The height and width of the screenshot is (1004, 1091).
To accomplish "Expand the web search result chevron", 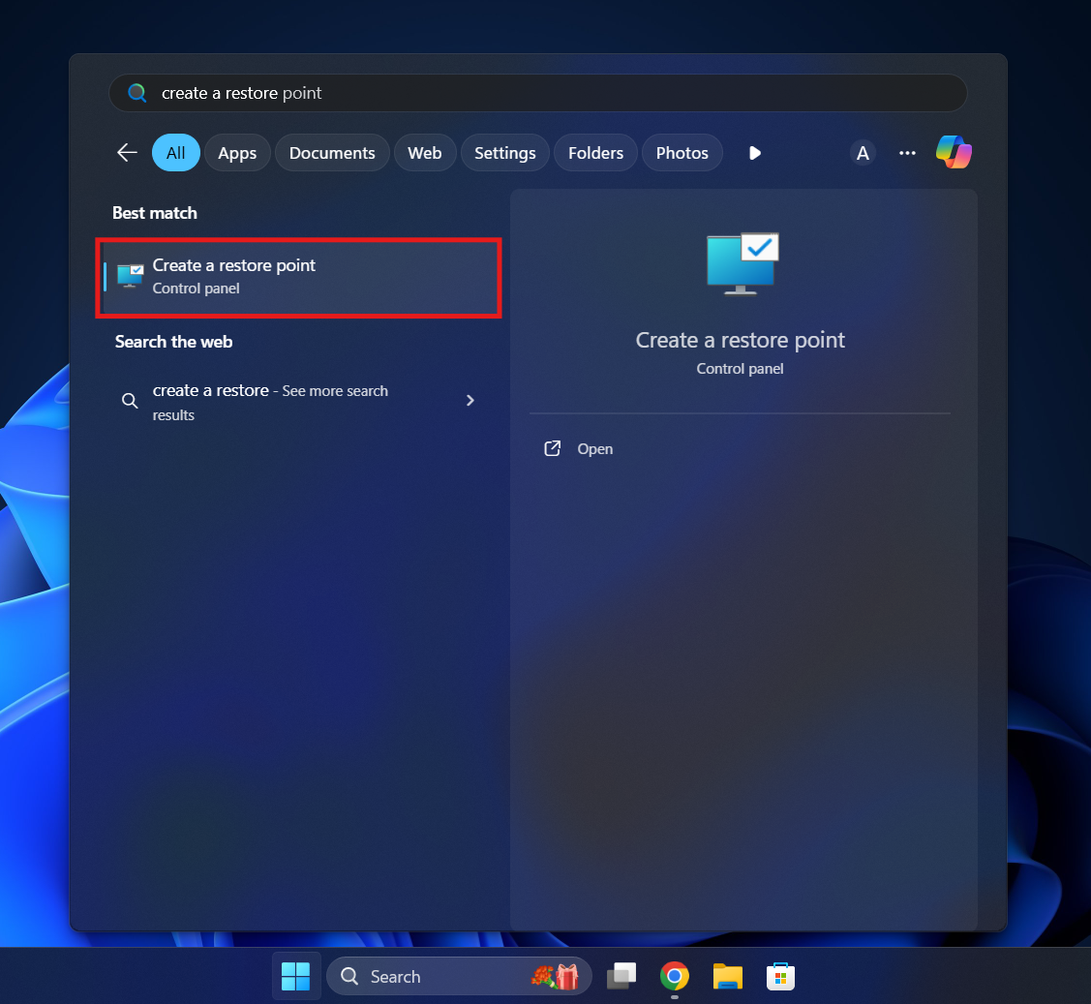I will click(x=470, y=400).
